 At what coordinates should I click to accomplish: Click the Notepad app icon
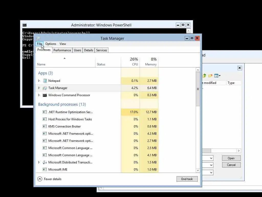pyautogui.click(x=45, y=81)
